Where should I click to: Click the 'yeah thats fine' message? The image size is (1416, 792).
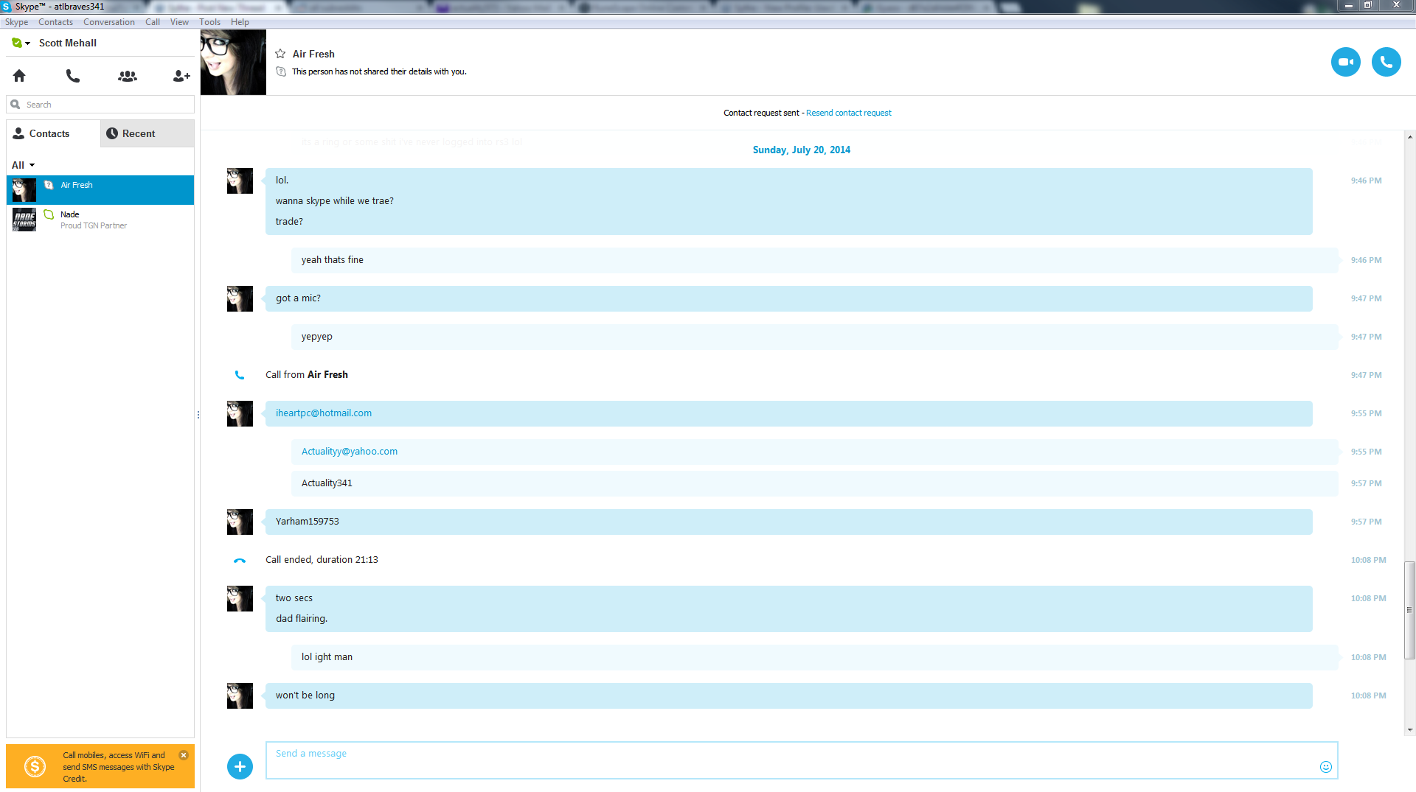[814, 260]
